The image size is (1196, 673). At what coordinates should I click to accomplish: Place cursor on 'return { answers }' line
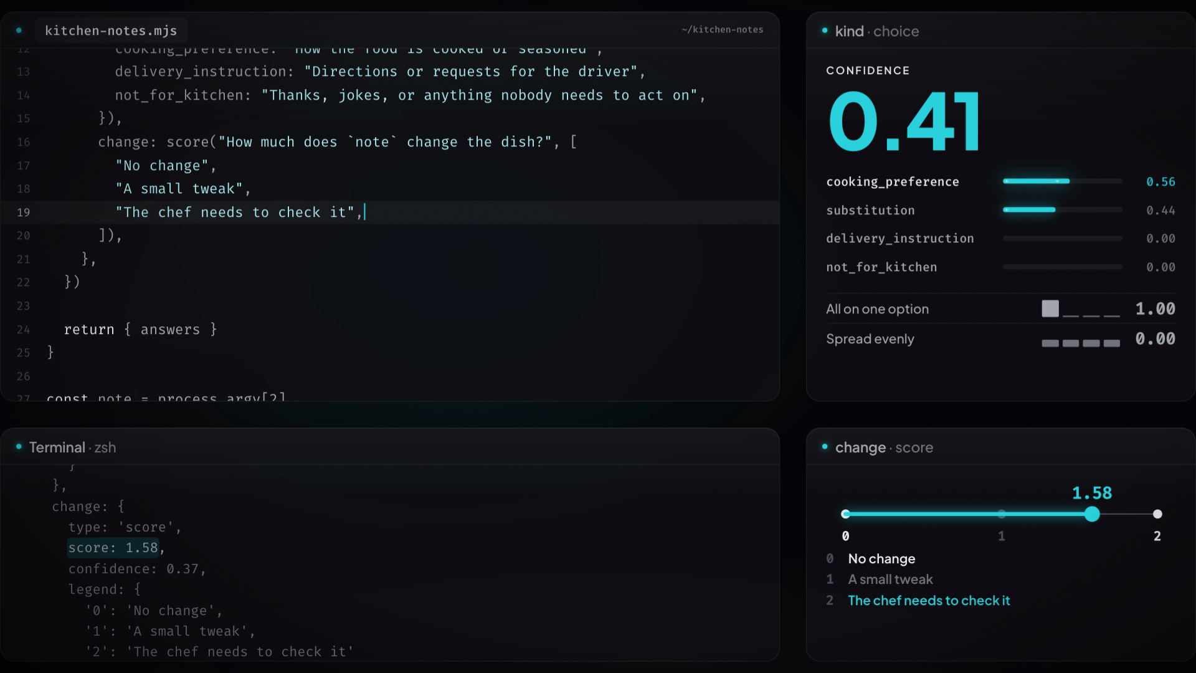tap(140, 330)
